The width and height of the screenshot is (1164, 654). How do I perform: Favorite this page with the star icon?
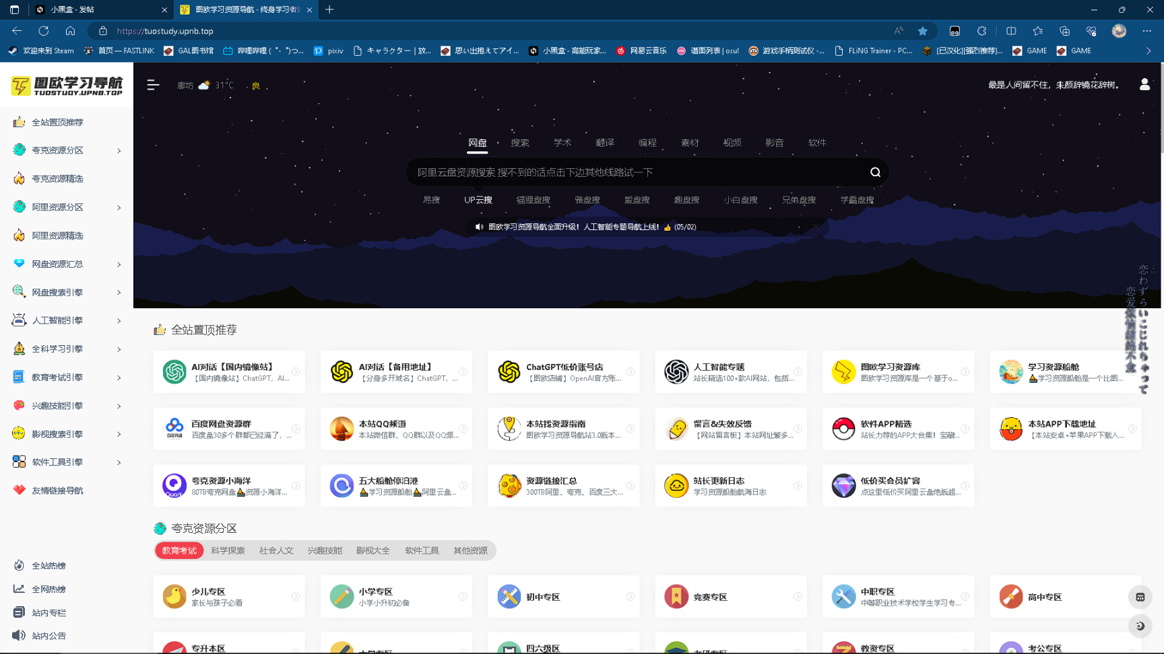[x=922, y=31]
